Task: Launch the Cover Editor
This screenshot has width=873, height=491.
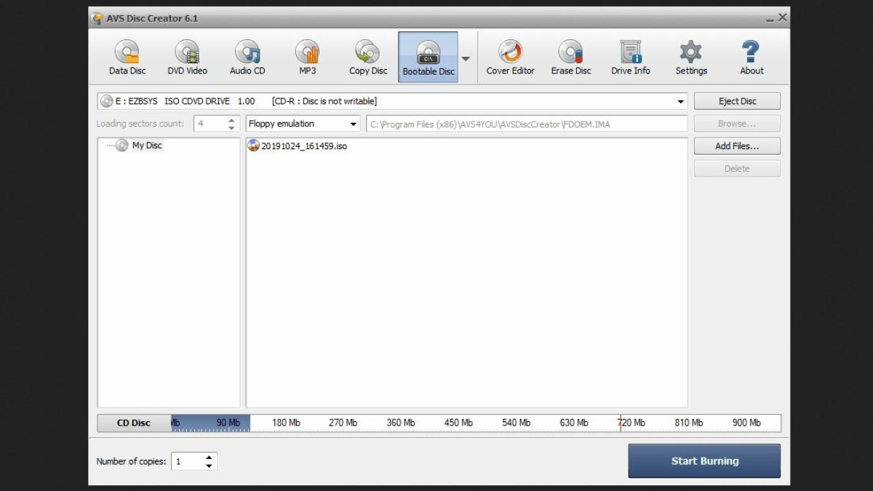Action: point(510,57)
